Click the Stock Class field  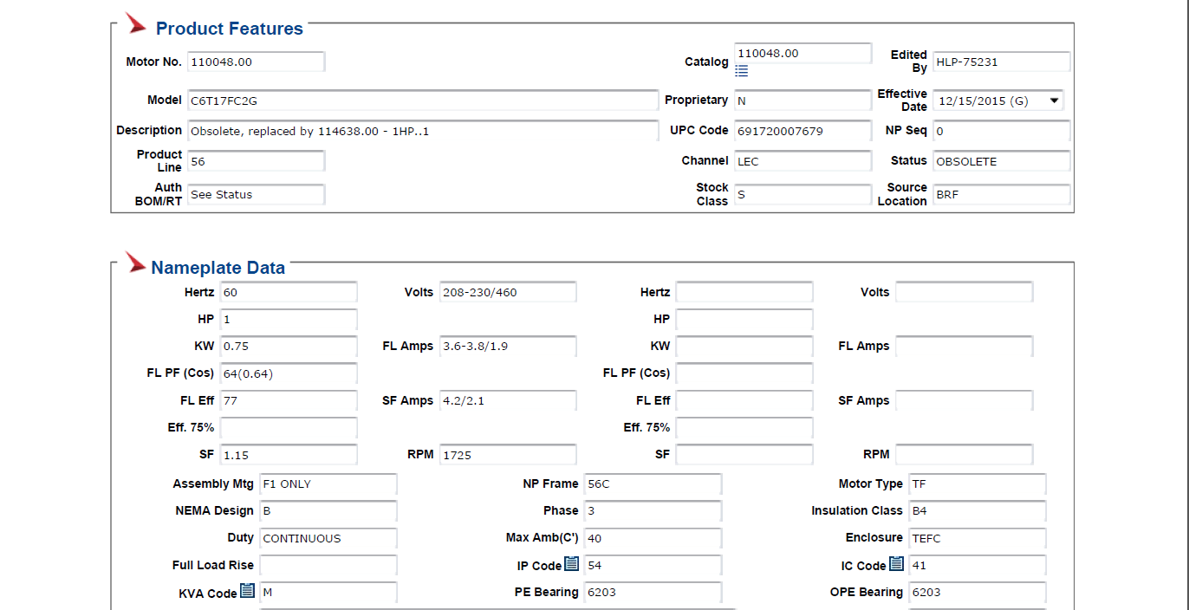tap(803, 195)
